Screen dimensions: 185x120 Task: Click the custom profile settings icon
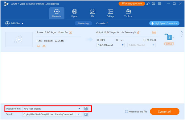coord(86,109)
